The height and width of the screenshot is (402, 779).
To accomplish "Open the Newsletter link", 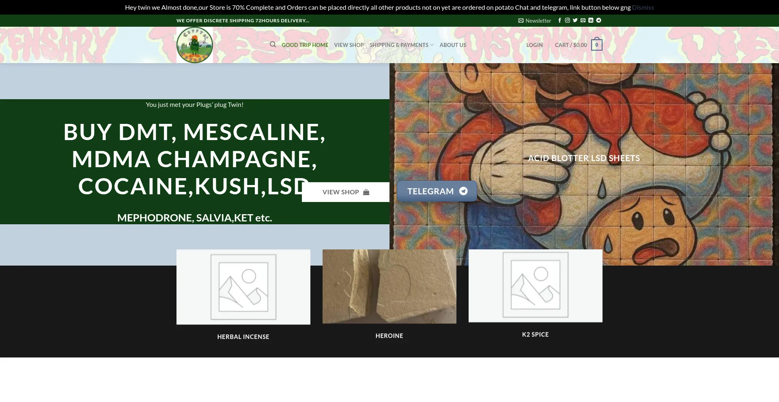I will (535, 21).
